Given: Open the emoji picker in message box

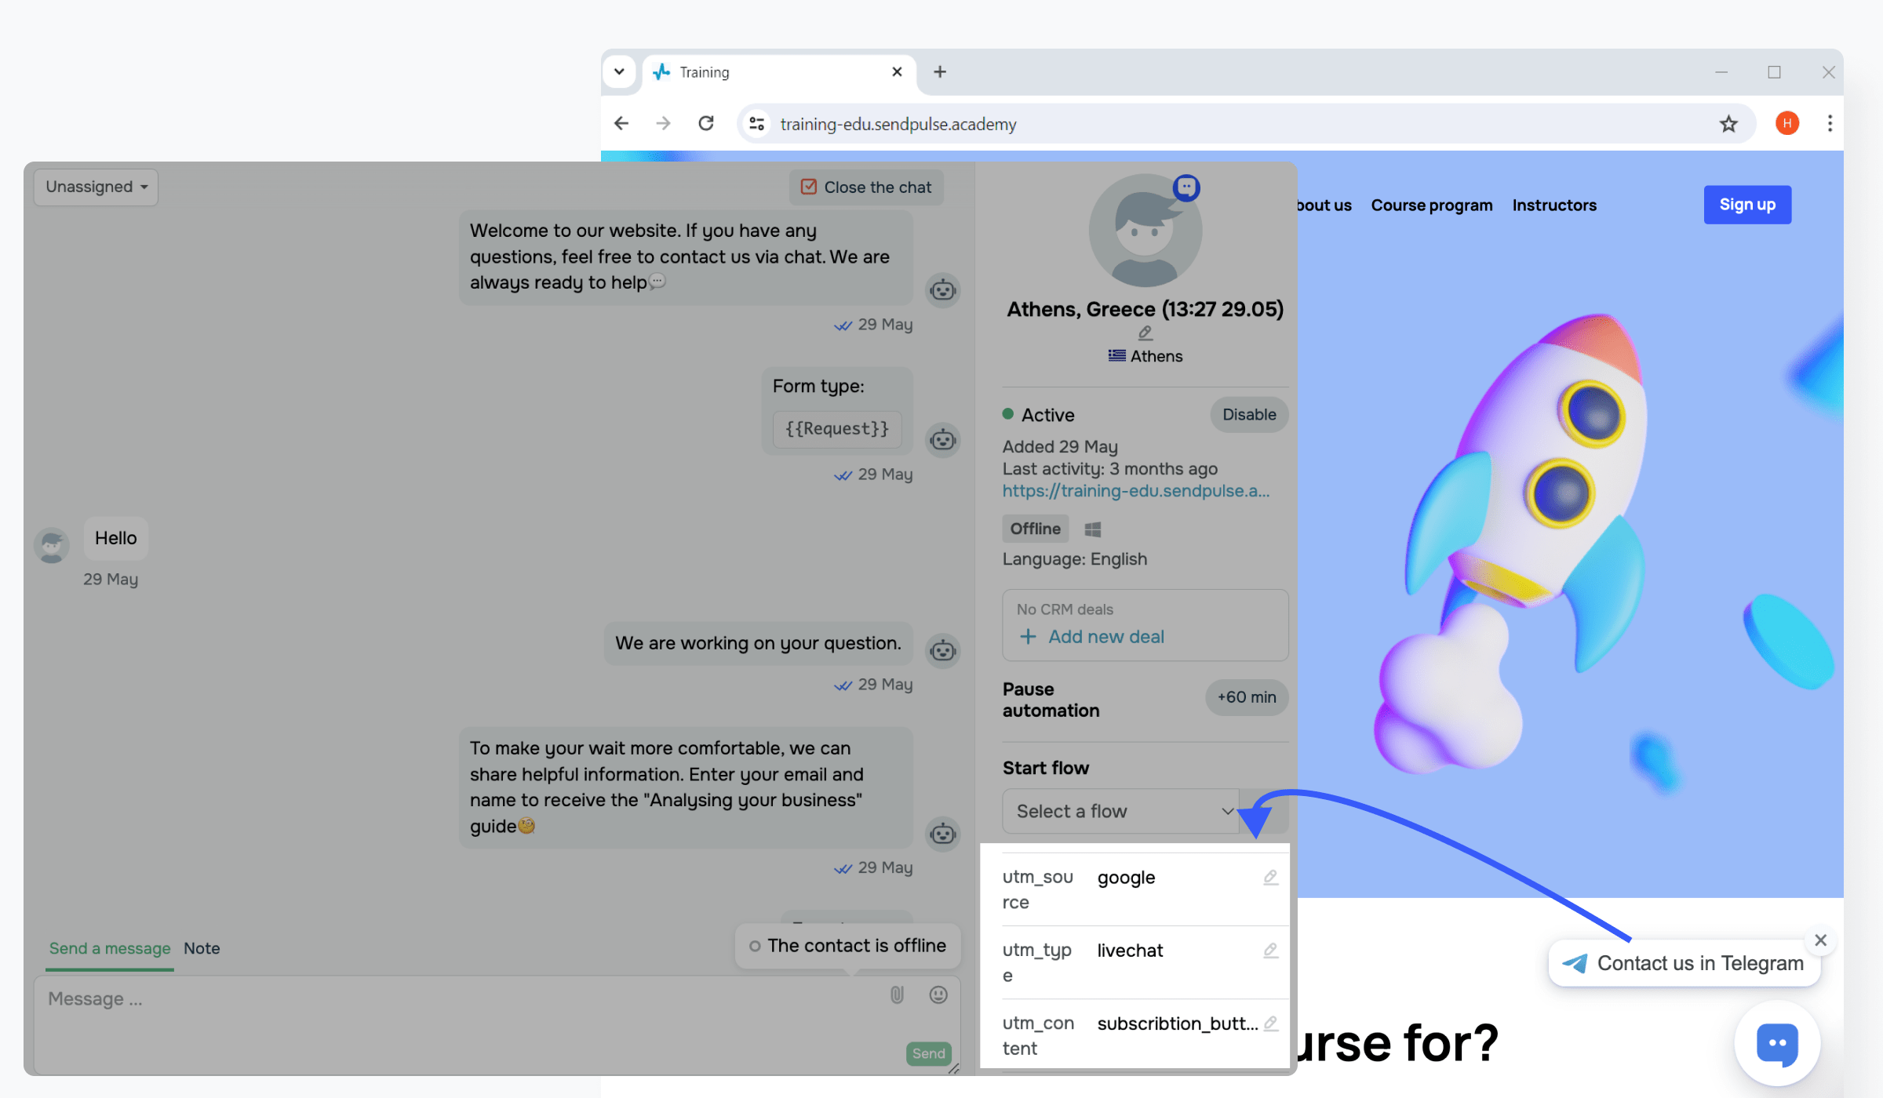Looking at the screenshot, I should coord(938,994).
